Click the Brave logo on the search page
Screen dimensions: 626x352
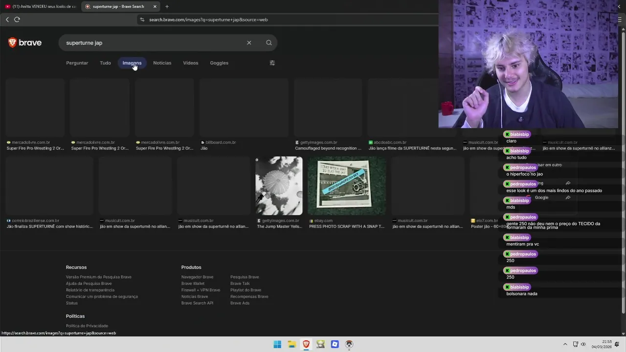pos(25,43)
